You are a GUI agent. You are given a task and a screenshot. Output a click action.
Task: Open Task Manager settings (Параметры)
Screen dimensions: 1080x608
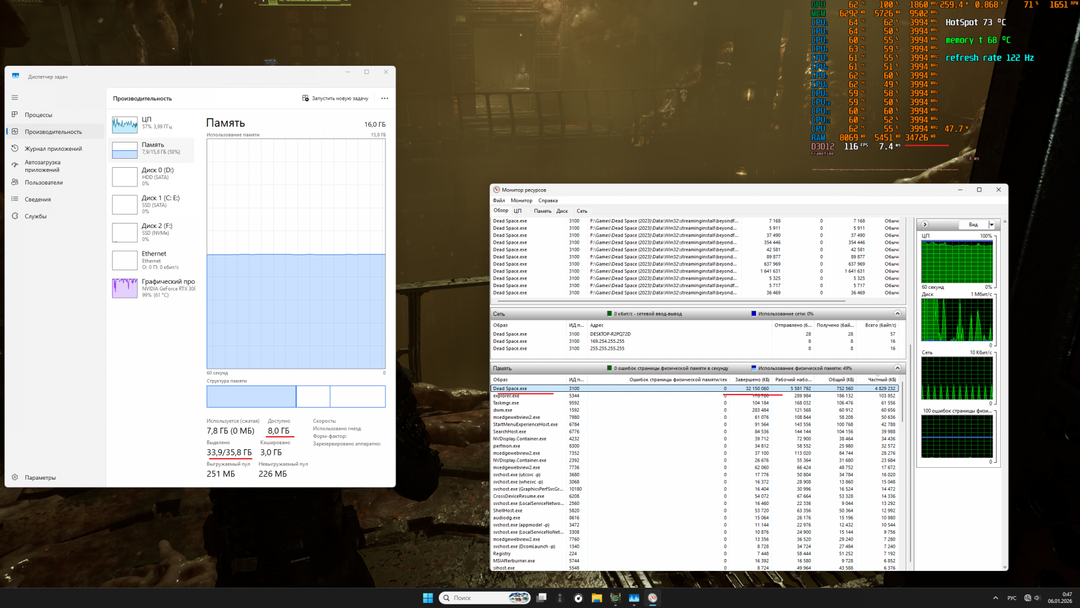point(40,477)
